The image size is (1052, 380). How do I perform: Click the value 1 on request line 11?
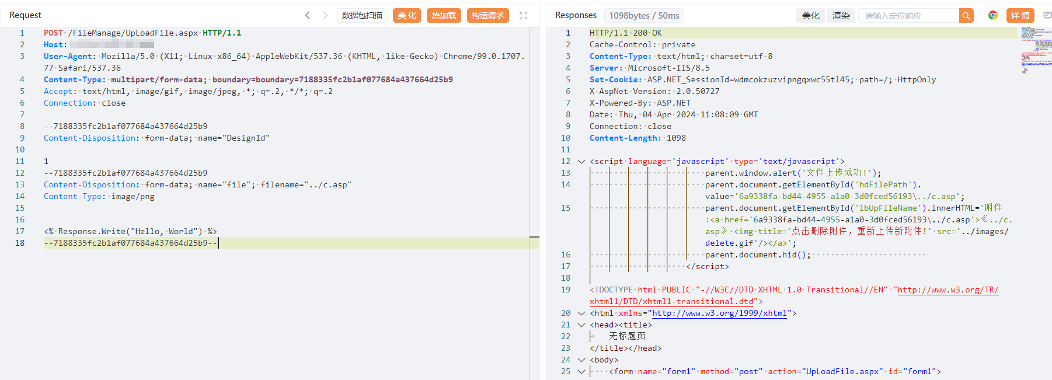click(x=46, y=162)
